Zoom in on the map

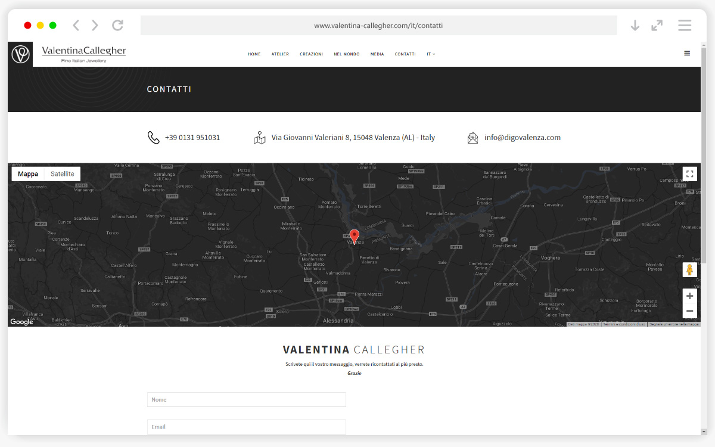[x=689, y=296]
